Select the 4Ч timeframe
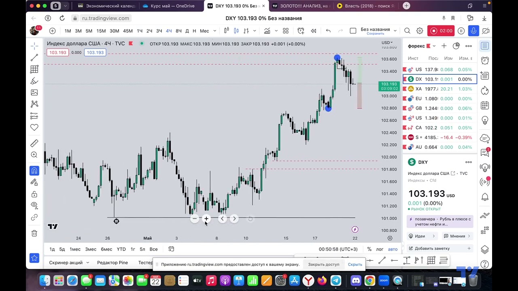This screenshot has width=518, height=291. point(169,31)
